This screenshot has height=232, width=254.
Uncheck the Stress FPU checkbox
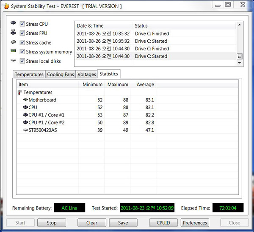pyautogui.click(x=22, y=33)
